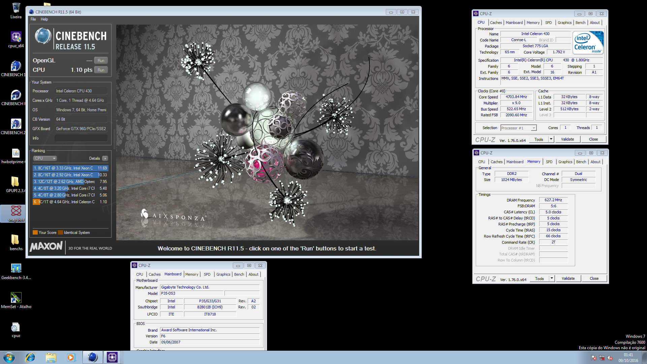Open Tools dropdown arrow in top CPU-Z
The width and height of the screenshot is (647, 364).
click(x=551, y=139)
